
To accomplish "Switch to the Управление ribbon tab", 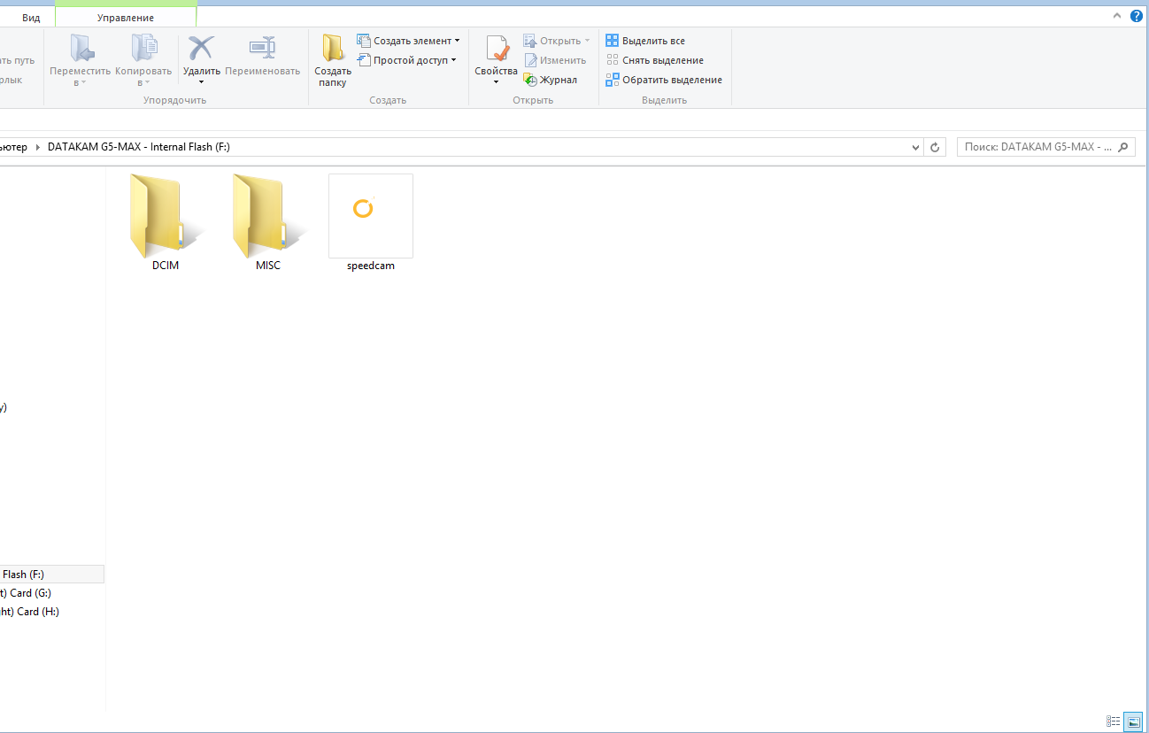I will [x=126, y=18].
